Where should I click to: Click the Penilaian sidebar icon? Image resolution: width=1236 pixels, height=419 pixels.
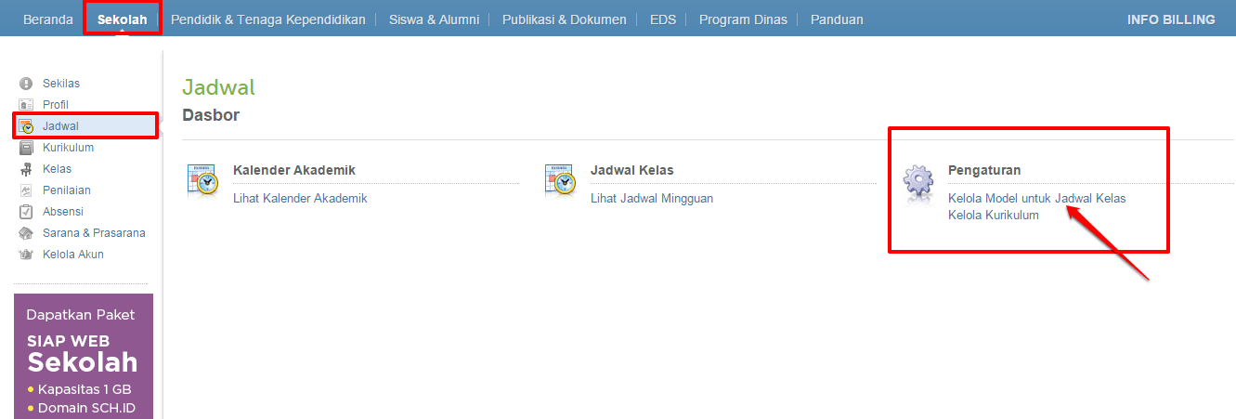pyautogui.click(x=26, y=190)
